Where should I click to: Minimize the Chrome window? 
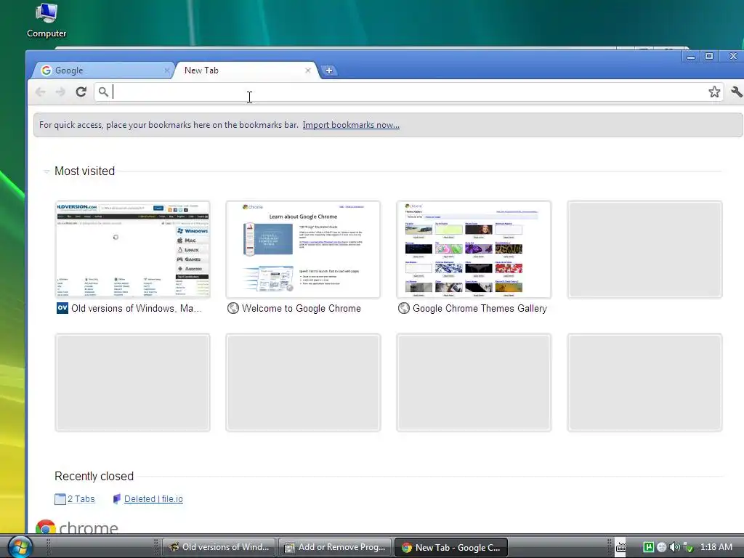pyautogui.click(x=691, y=57)
